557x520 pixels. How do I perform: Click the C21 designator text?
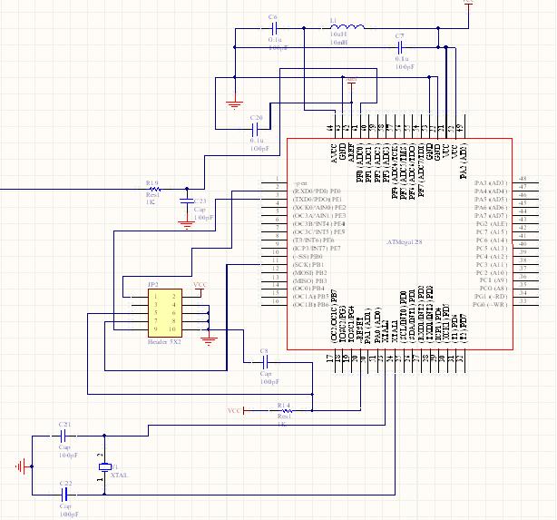pyautogui.click(x=65, y=425)
